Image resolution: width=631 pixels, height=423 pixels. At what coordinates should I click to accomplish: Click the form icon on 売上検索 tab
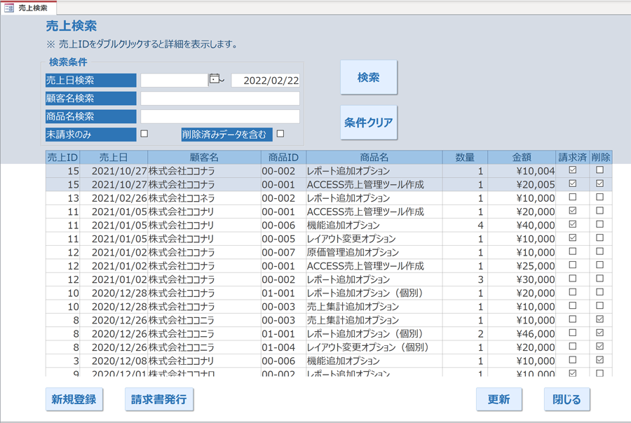[x=9, y=8]
